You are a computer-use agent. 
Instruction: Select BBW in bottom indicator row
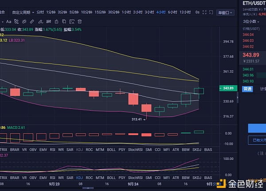[x=186, y=178]
